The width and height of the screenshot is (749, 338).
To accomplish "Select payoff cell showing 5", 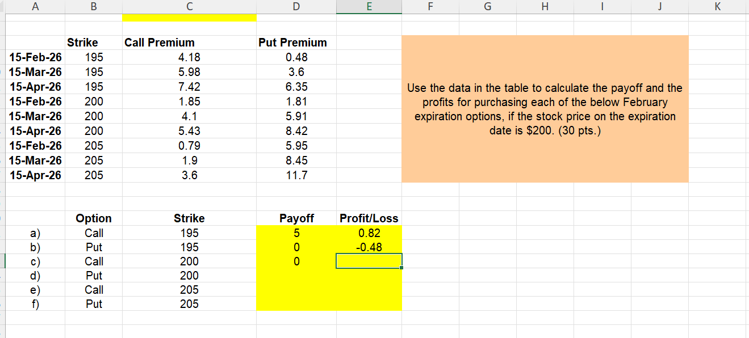I will (x=296, y=233).
